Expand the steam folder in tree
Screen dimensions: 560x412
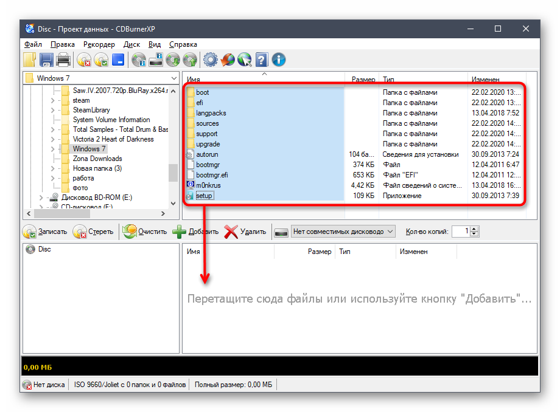tap(52, 100)
